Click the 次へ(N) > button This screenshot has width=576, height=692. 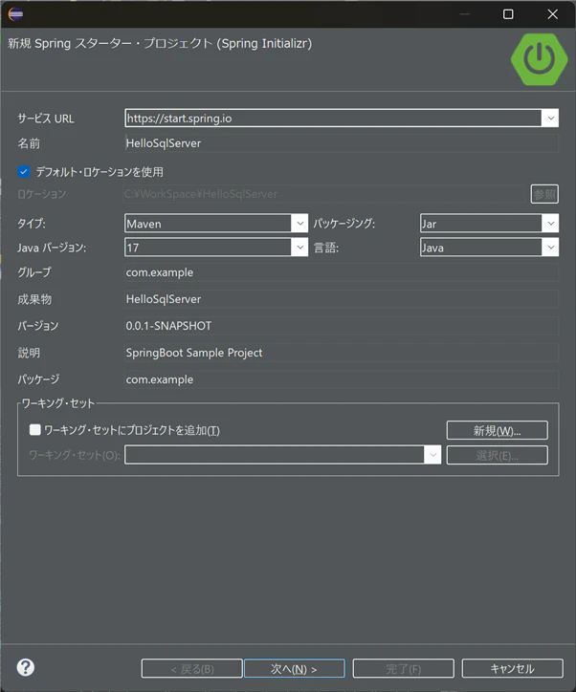[294, 669]
